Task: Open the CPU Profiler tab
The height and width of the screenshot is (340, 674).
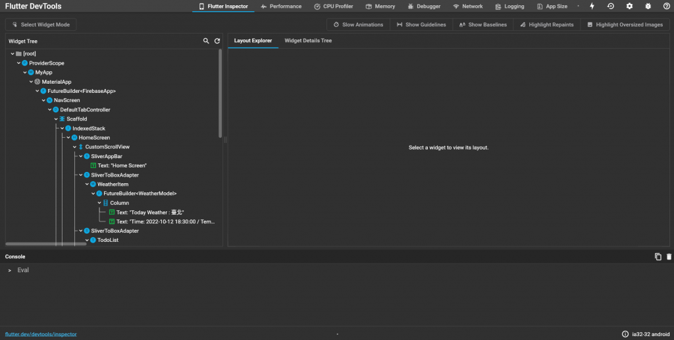Action: 334,7
